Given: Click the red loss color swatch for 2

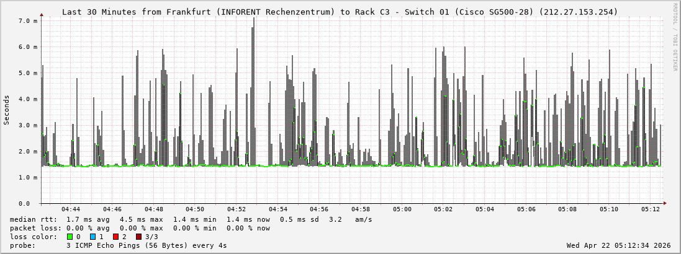Looking at the screenshot, I should 115,237.
